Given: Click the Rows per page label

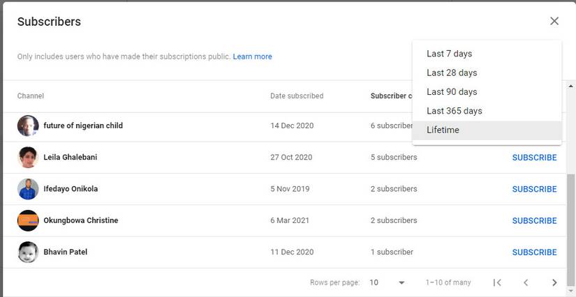Looking at the screenshot, I should coord(334,282).
